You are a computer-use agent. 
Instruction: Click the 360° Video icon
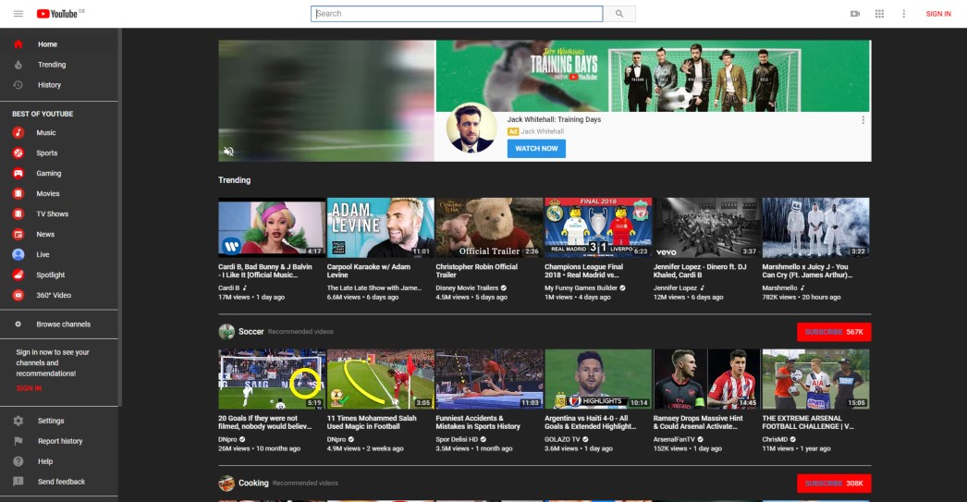18,296
